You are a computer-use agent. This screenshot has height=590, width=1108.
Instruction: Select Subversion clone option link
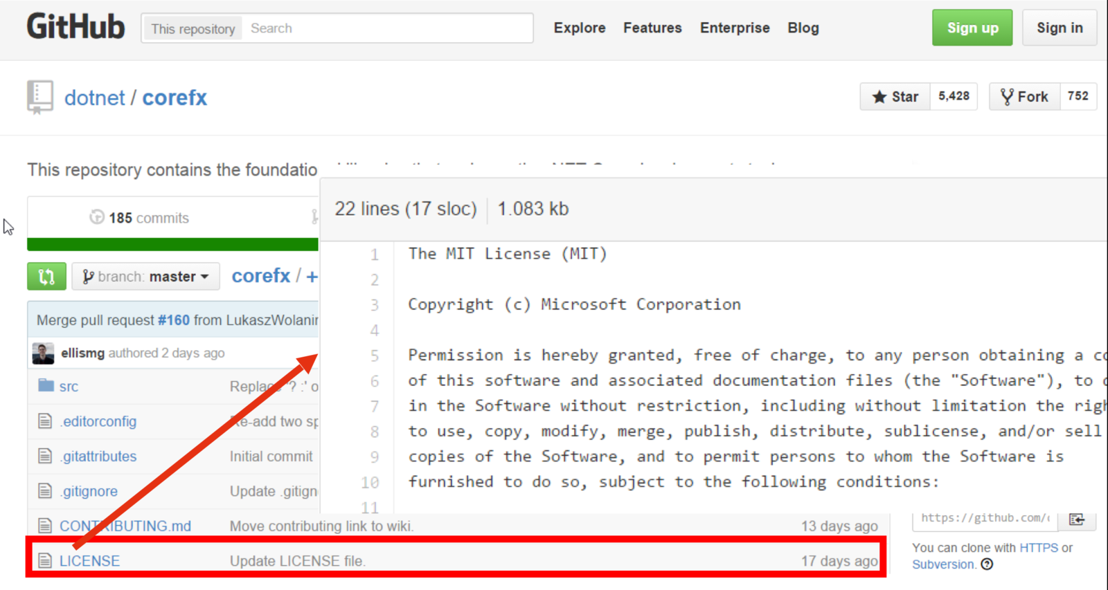[942, 564]
